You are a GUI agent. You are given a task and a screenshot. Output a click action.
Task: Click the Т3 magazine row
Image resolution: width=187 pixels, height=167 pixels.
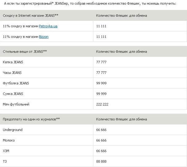click(5, 161)
